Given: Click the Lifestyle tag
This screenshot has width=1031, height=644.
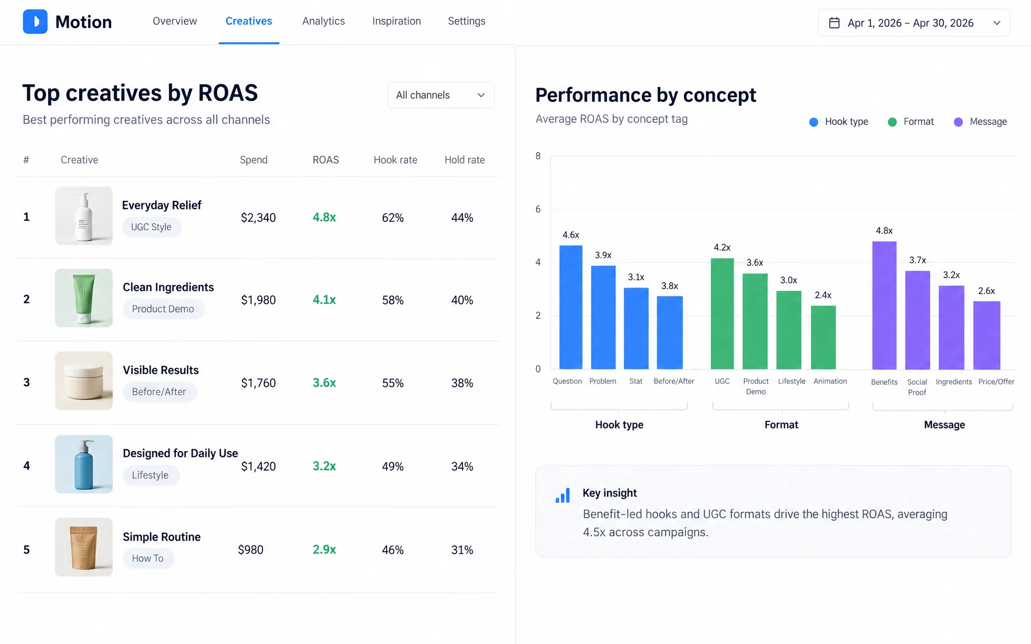Looking at the screenshot, I should [150, 475].
